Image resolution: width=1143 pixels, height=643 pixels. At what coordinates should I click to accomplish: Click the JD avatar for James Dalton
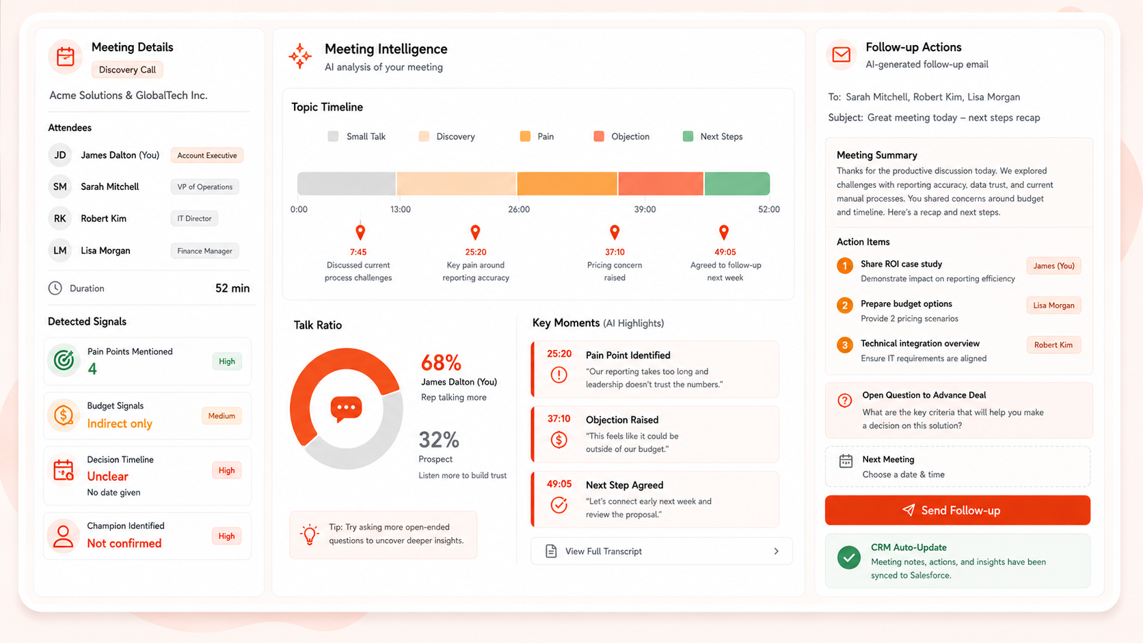click(60, 155)
